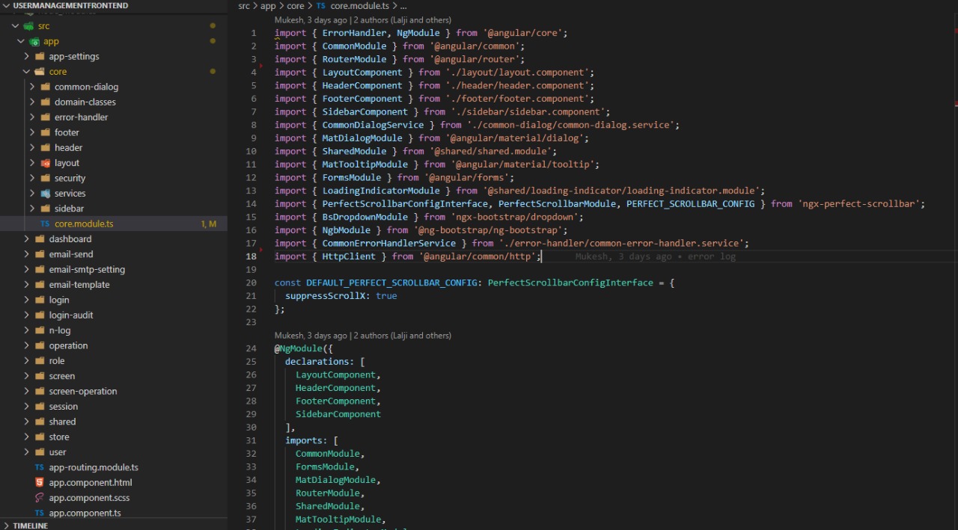Collapse the app folder chevron
Viewport: 958px width, 530px height.
pyautogui.click(x=22, y=41)
